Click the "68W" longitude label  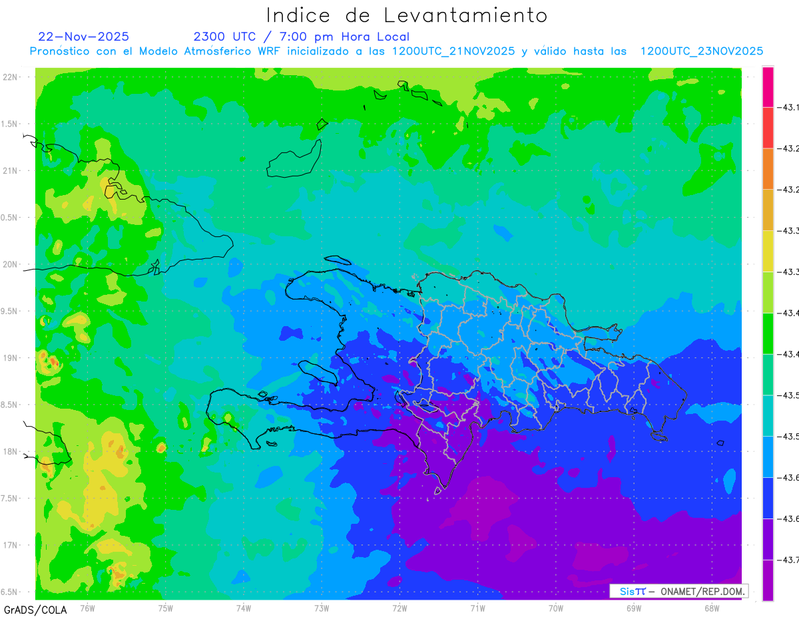[x=712, y=608]
